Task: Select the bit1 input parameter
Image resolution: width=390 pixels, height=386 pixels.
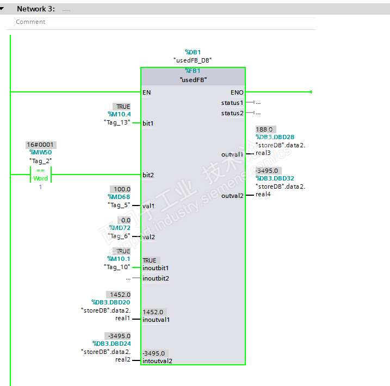Action: tap(148, 123)
